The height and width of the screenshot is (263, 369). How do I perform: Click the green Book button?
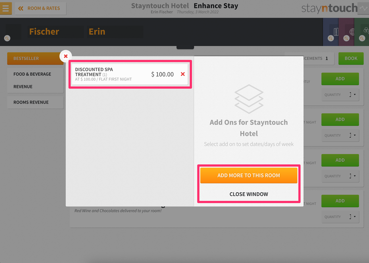pos(351,59)
